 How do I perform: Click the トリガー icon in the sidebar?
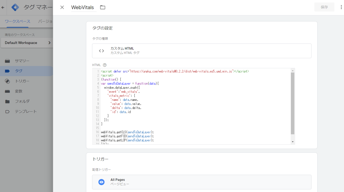click(7, 81)
